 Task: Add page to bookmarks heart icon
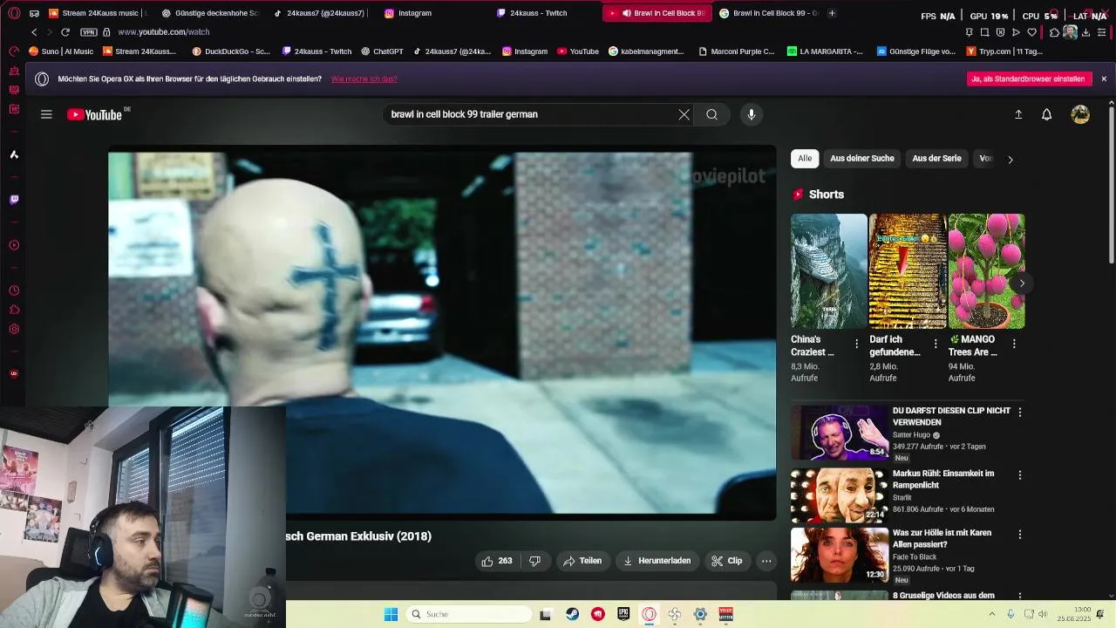pos(1032,32)
